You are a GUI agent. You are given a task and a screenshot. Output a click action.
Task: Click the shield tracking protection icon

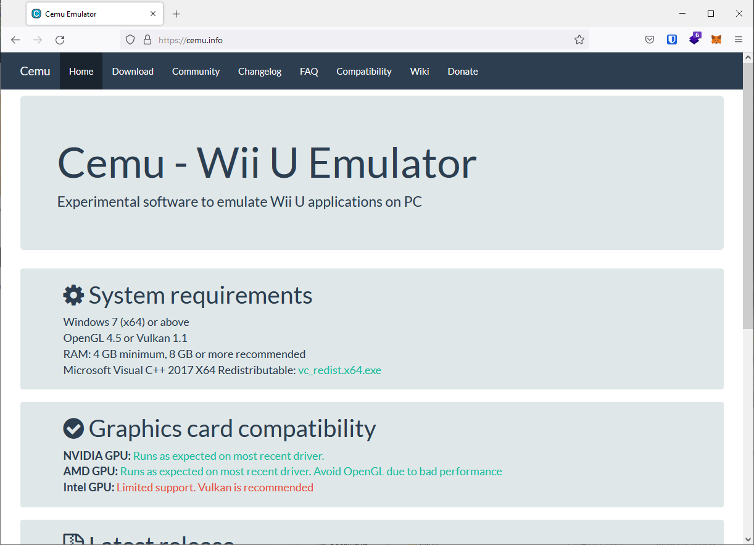pos(130,40)
